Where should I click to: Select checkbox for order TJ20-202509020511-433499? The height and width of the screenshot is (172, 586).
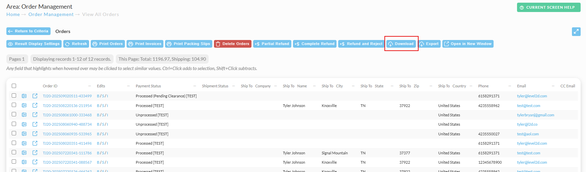click(14, 95)
